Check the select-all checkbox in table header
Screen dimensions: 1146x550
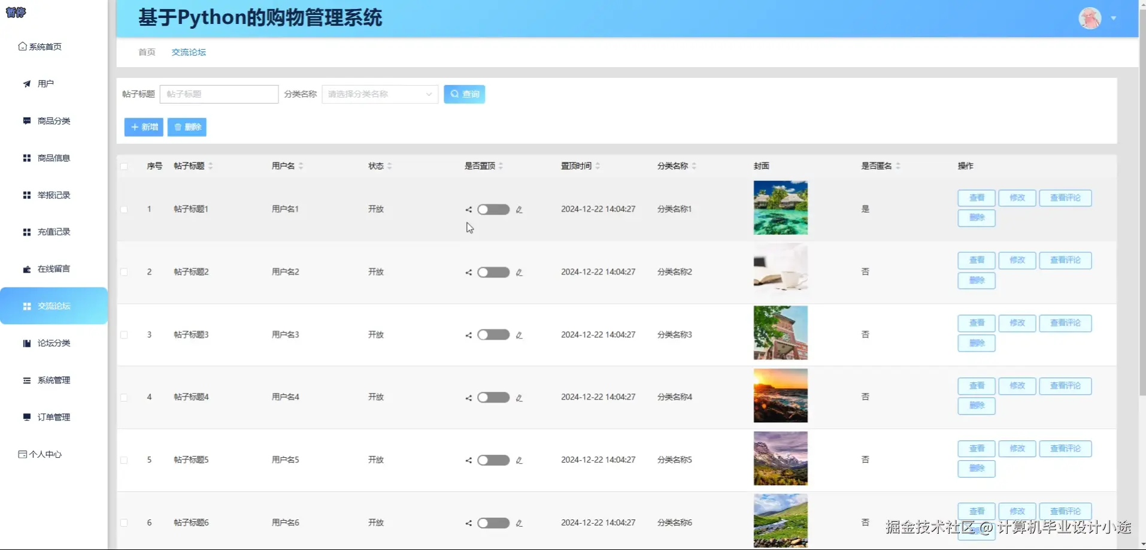(x=124, y=167)
